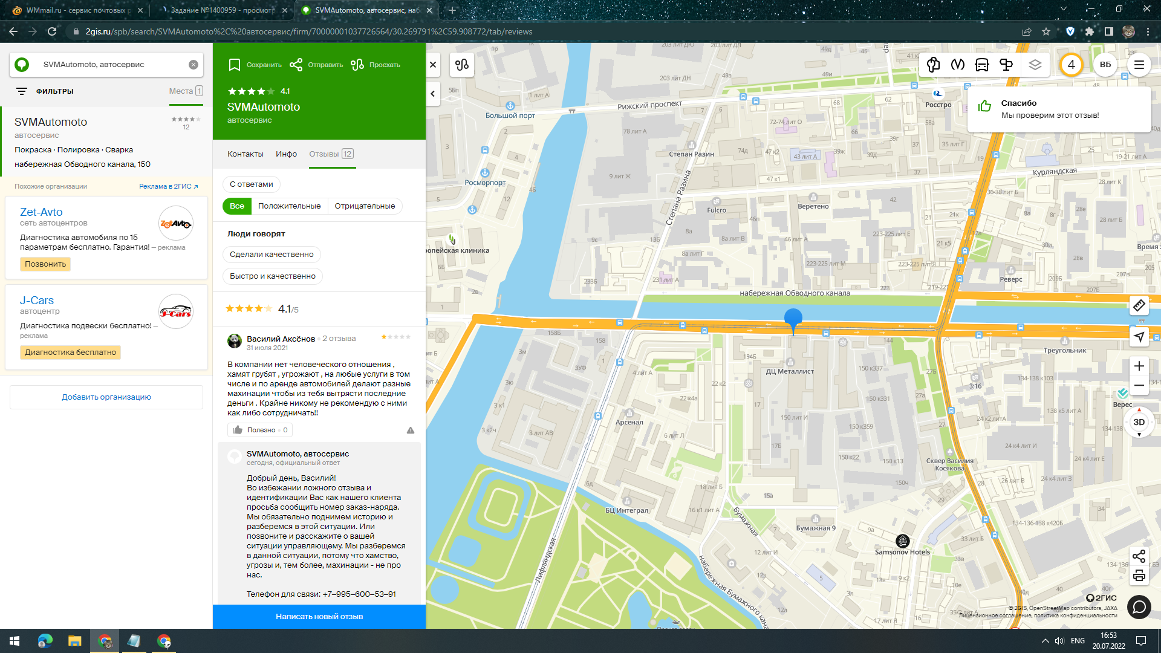Toggle the Сделали качественно tag
Image resolution: width=1161 pixels, height=653 pixels.
pos(272,255)
